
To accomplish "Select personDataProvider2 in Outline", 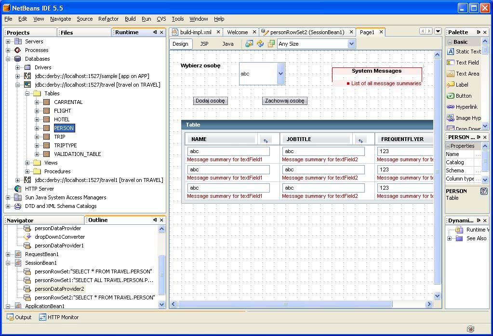I will [x=59, y=289].
